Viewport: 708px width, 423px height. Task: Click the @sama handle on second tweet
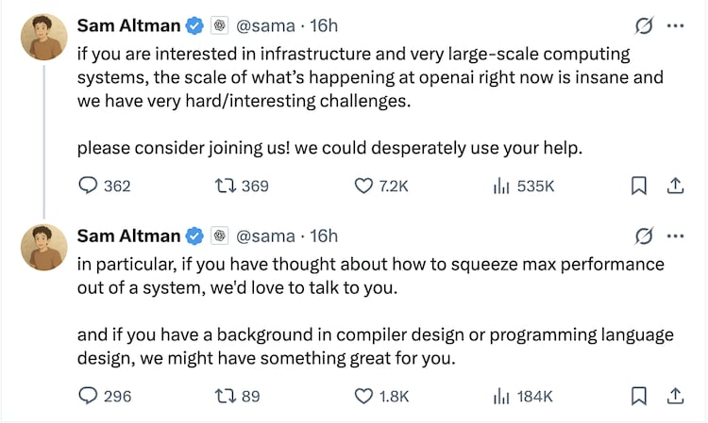coord(264,236)
